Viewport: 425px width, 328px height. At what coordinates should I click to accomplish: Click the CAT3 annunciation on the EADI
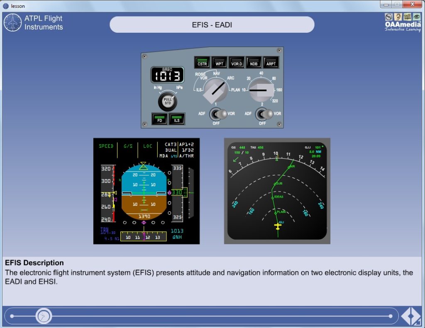[171, 144]
